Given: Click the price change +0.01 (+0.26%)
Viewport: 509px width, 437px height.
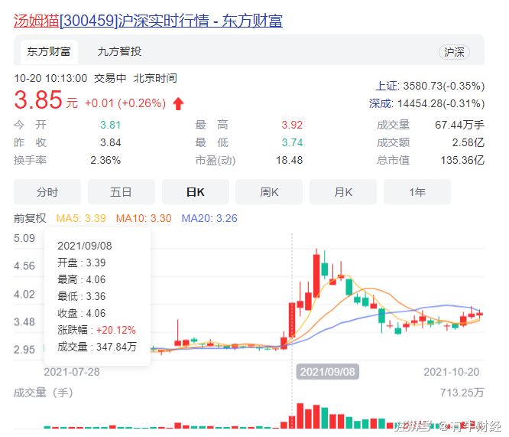Looking at the screenshot, I should [x=125, y=103].
